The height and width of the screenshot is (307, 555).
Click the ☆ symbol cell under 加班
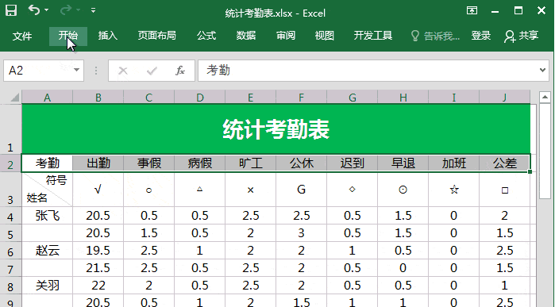point(454,190)
